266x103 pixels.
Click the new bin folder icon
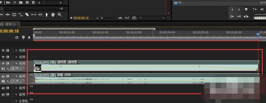21,2
